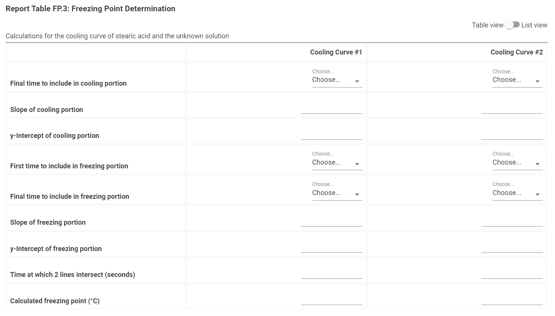Click Curve #1 line intersection time field
The image size is (555, 316).
coord(331,274)
